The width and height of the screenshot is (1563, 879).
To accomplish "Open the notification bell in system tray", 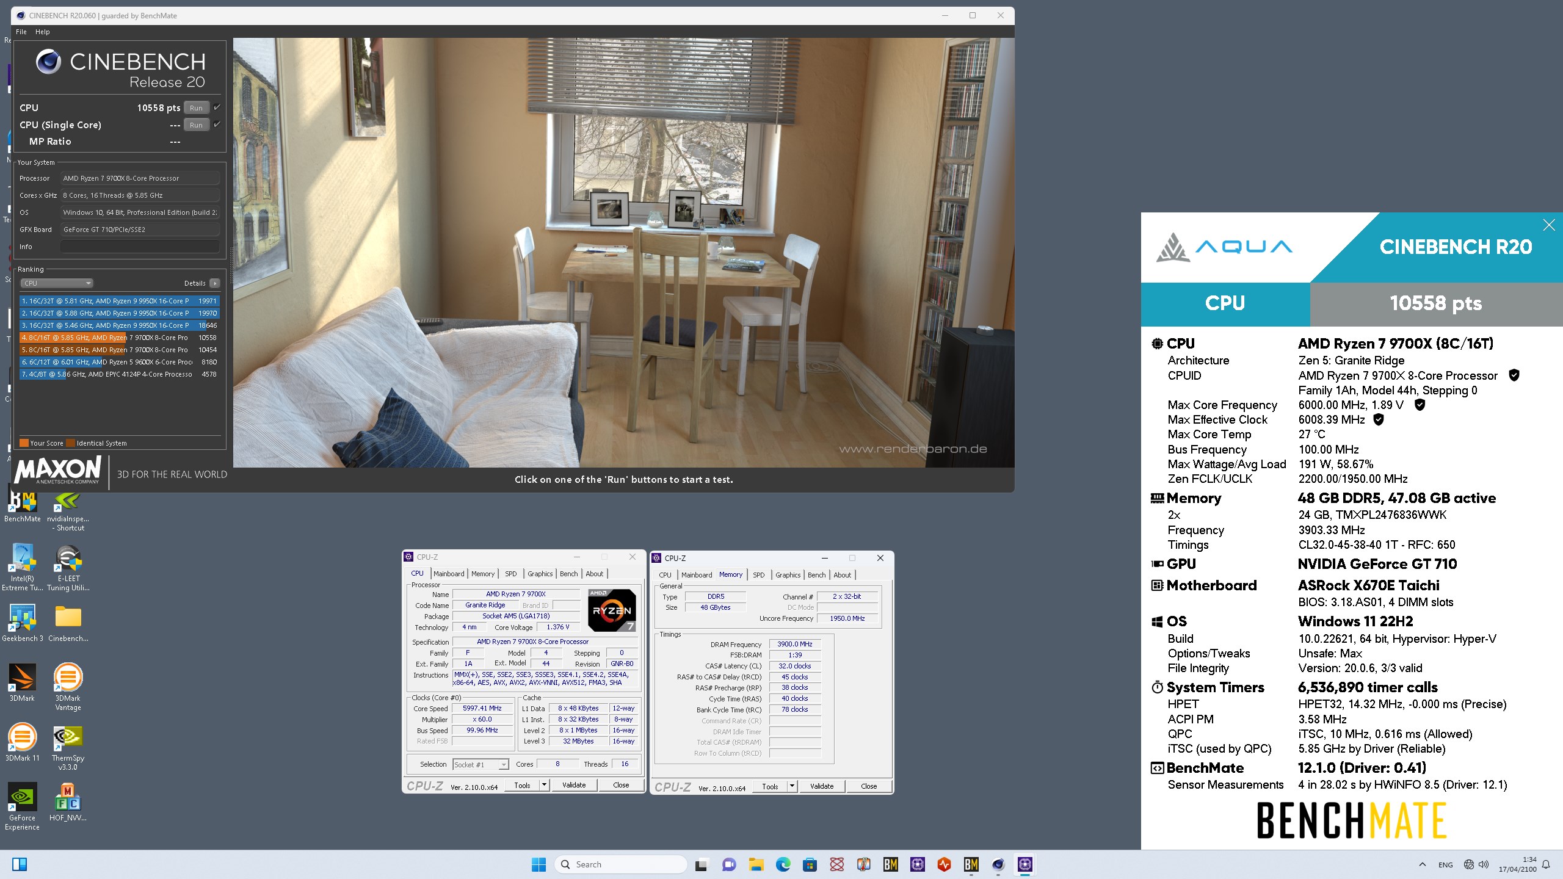I will click(x=1546, y=864).
